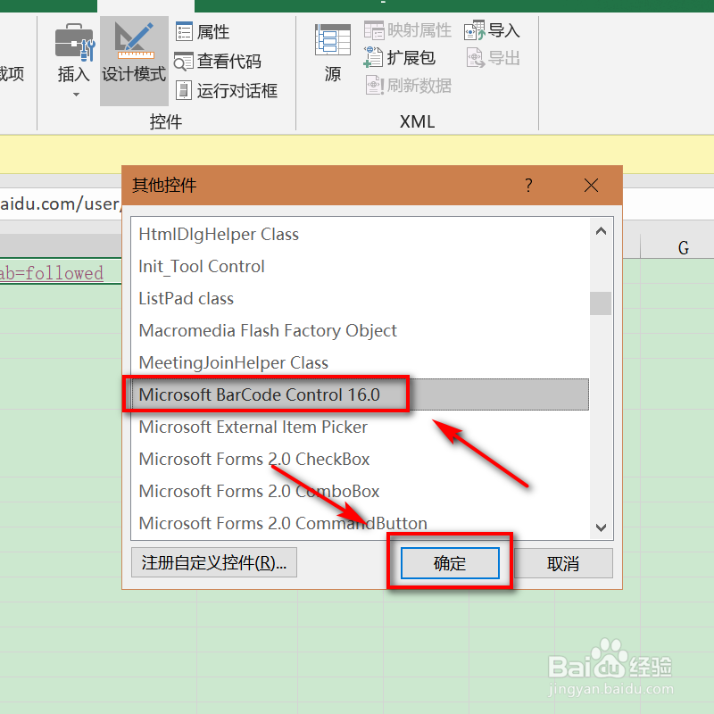Click View Code (查看代码)
The image size is (714, 714).
point(218,62)
